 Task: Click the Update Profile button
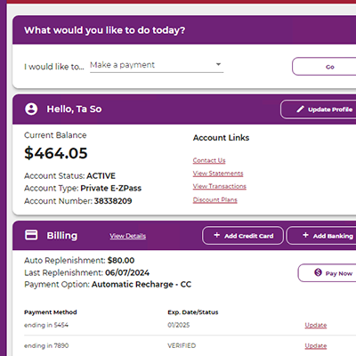tap(319, 109)
